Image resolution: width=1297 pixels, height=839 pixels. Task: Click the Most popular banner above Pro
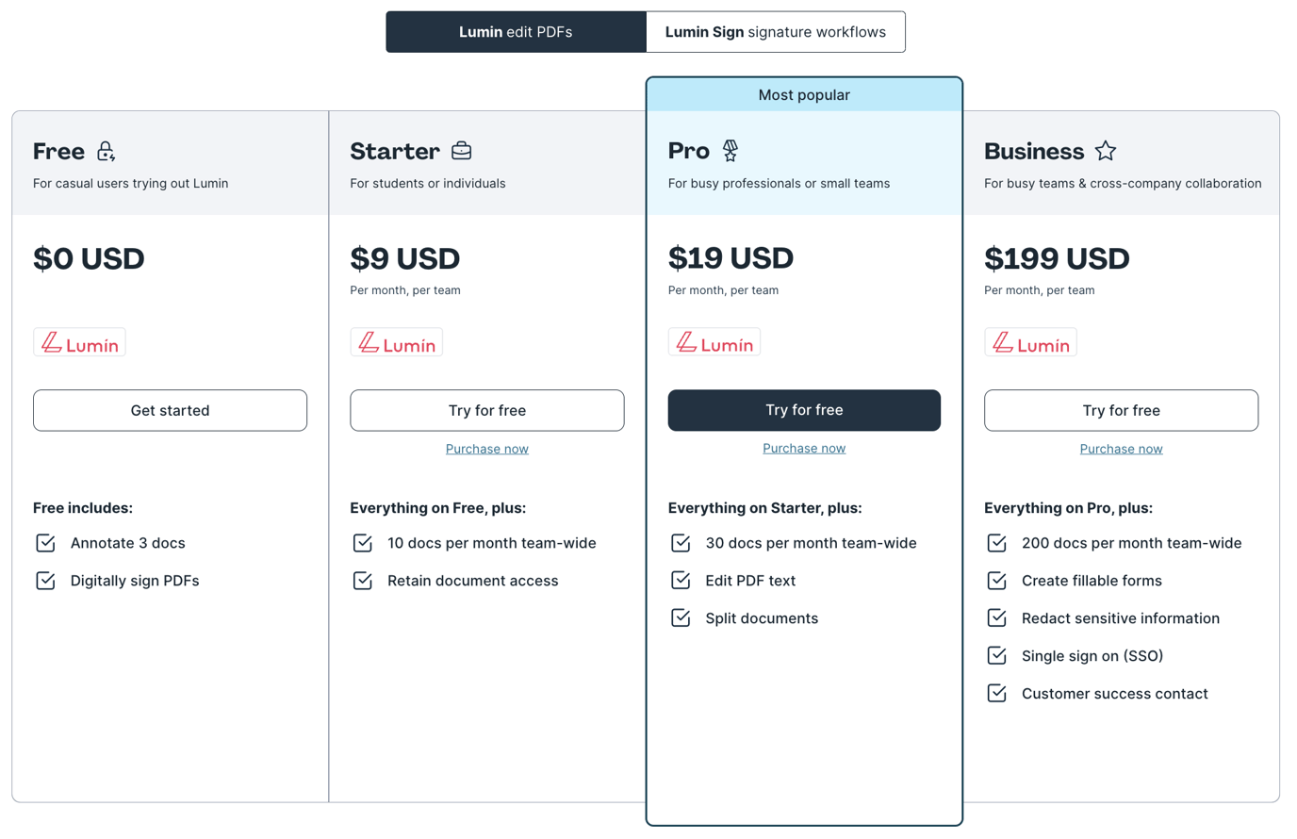804,94
